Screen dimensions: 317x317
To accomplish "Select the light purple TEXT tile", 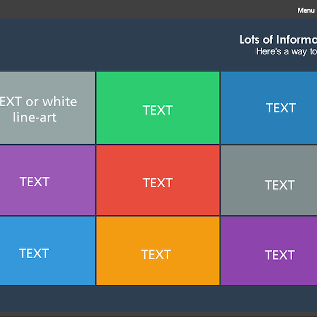I will coord(47,180).
